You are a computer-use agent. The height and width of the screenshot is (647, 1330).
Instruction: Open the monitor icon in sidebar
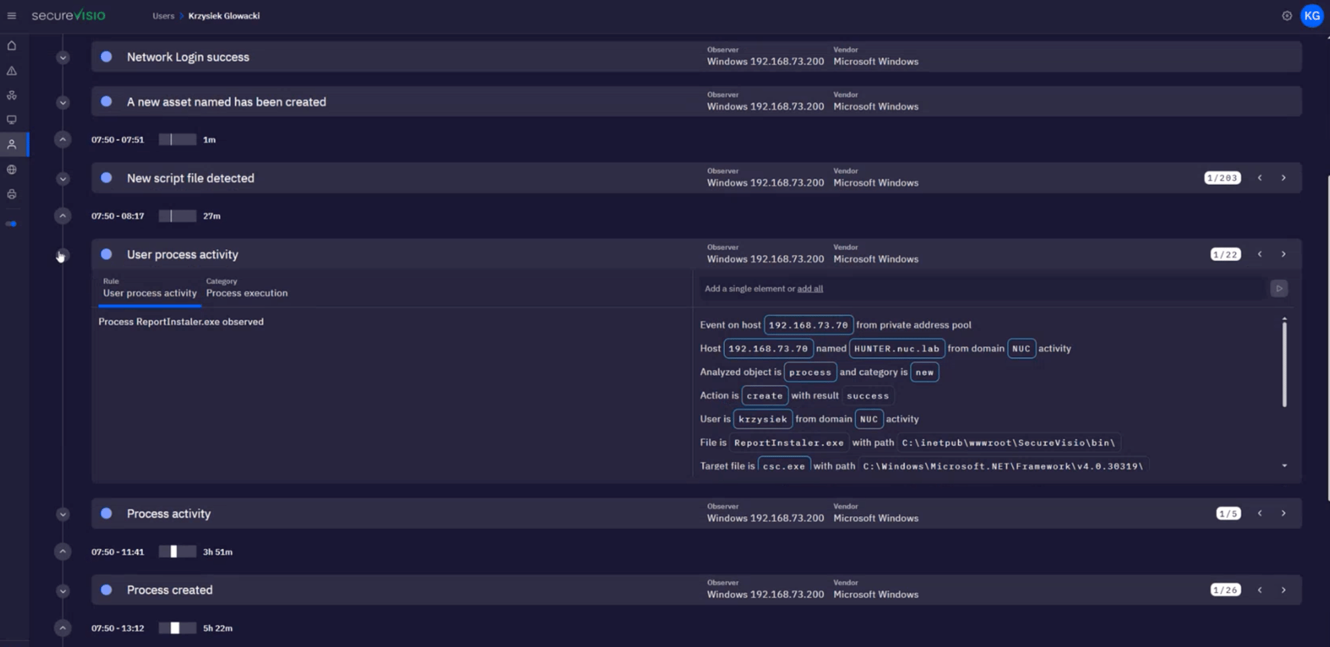point(11,120)
